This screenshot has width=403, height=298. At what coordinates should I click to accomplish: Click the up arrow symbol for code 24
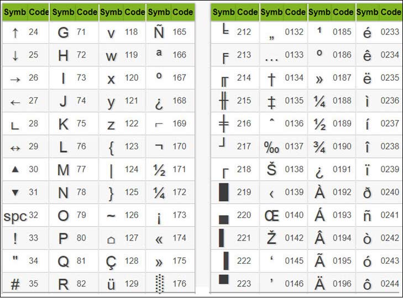point(15,33)
